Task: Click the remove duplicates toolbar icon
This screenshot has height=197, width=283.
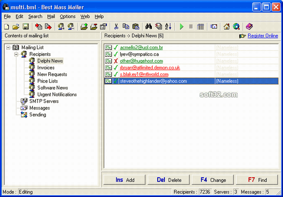Action: [159, 26]
